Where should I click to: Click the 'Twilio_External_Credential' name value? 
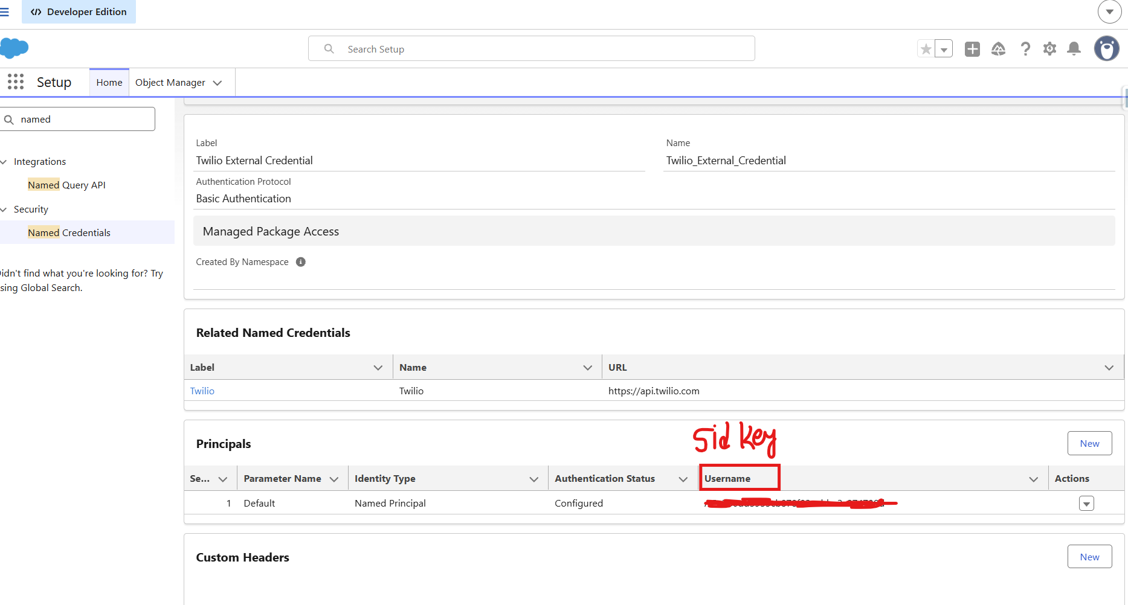coord(726,161)
